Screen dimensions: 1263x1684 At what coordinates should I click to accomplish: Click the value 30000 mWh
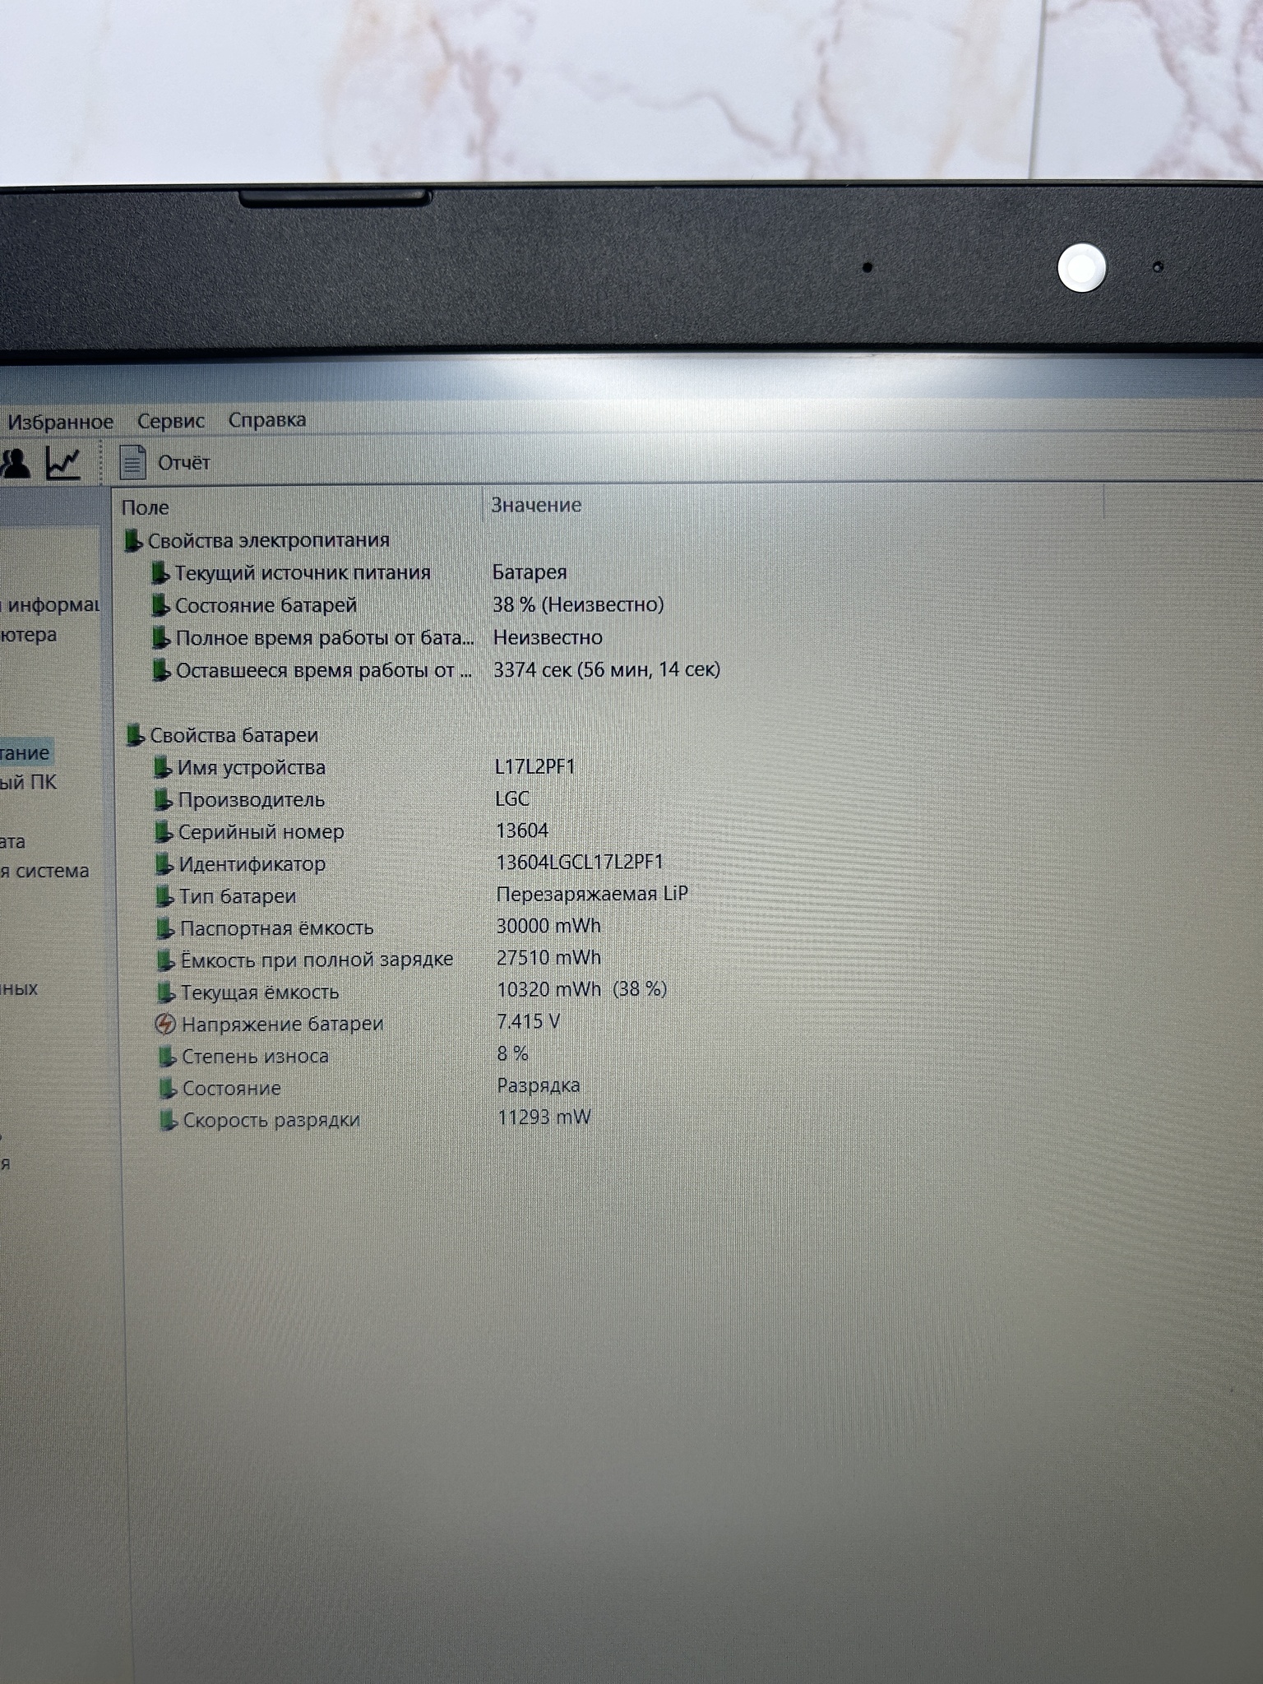(548, 926)
